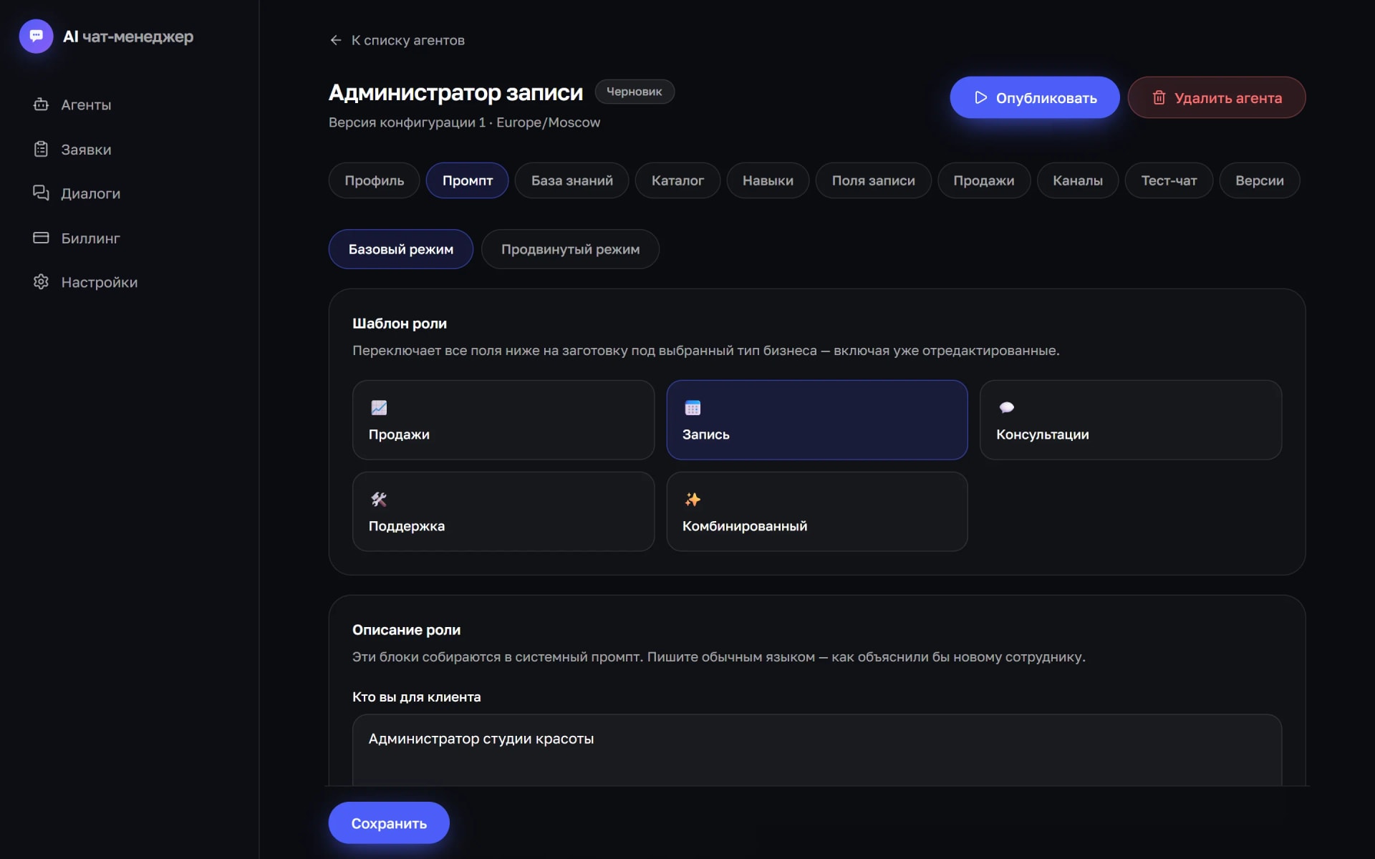The width and height of the screenshot is (1375, 859).
Task: Click the tools icon on Поддержка card
Action: tap(379, 500)
